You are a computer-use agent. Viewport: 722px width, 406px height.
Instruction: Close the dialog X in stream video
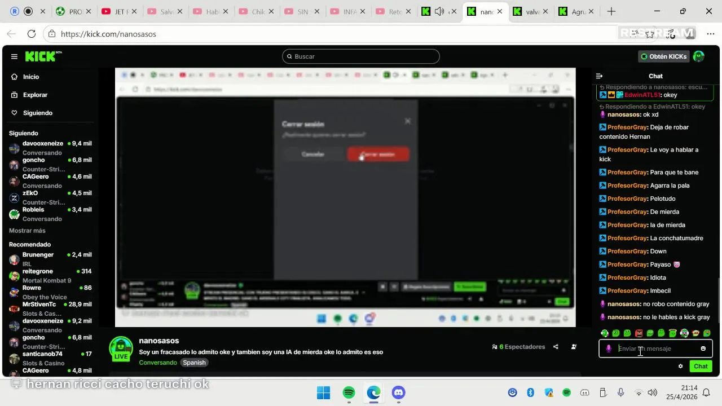[x=408, y=121]
